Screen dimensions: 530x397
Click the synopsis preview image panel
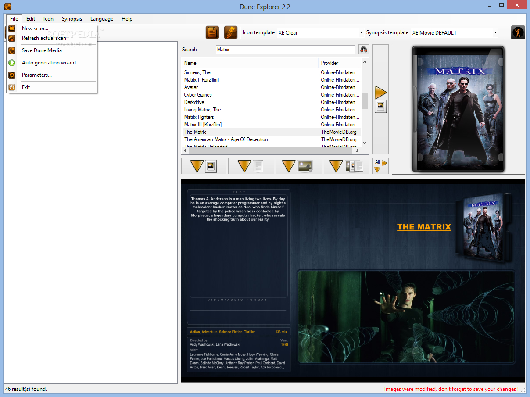[x=353, y=280]
